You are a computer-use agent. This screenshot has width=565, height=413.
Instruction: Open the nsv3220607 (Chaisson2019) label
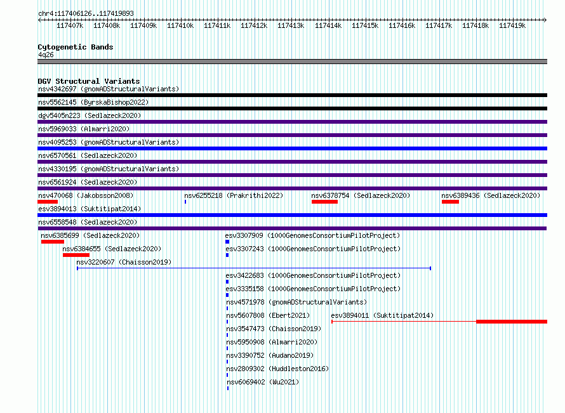coord(124,262)
